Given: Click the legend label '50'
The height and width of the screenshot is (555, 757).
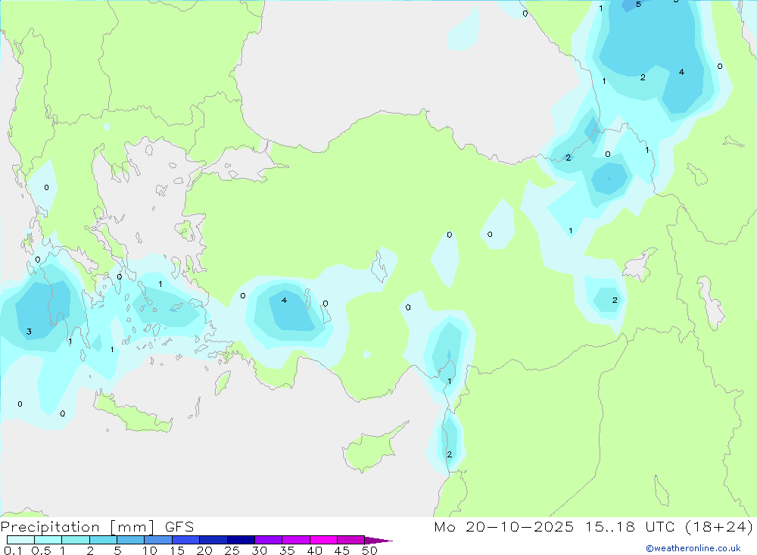Looking at the screenshot, I should (x=370, y=550).
